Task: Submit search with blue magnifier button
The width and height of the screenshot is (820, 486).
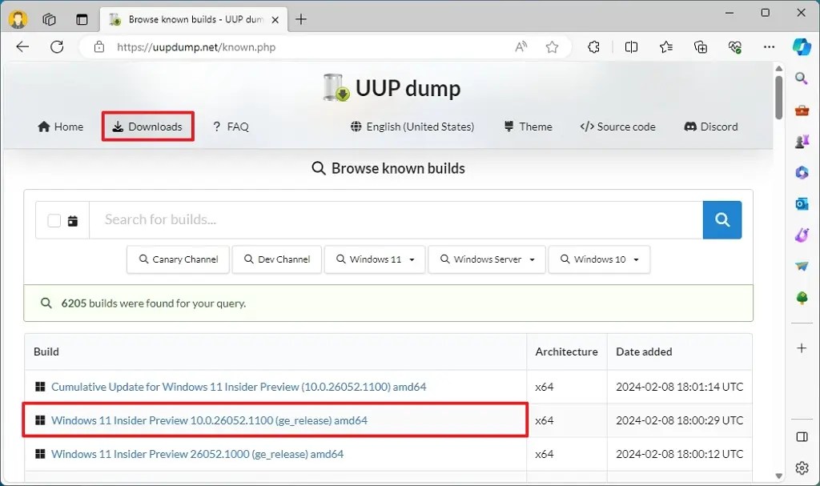Action: 722,219
